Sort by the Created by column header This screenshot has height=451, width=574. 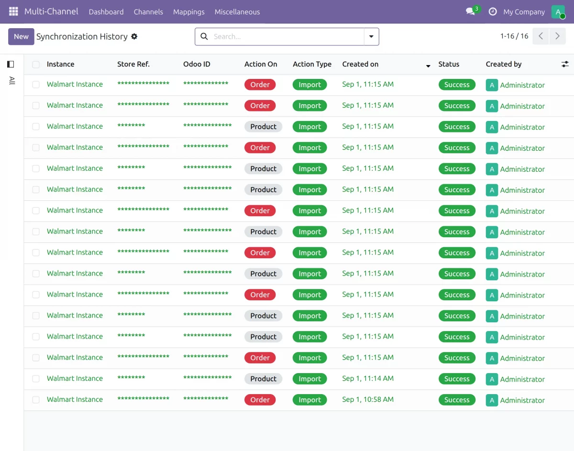(x=504, y=64)
